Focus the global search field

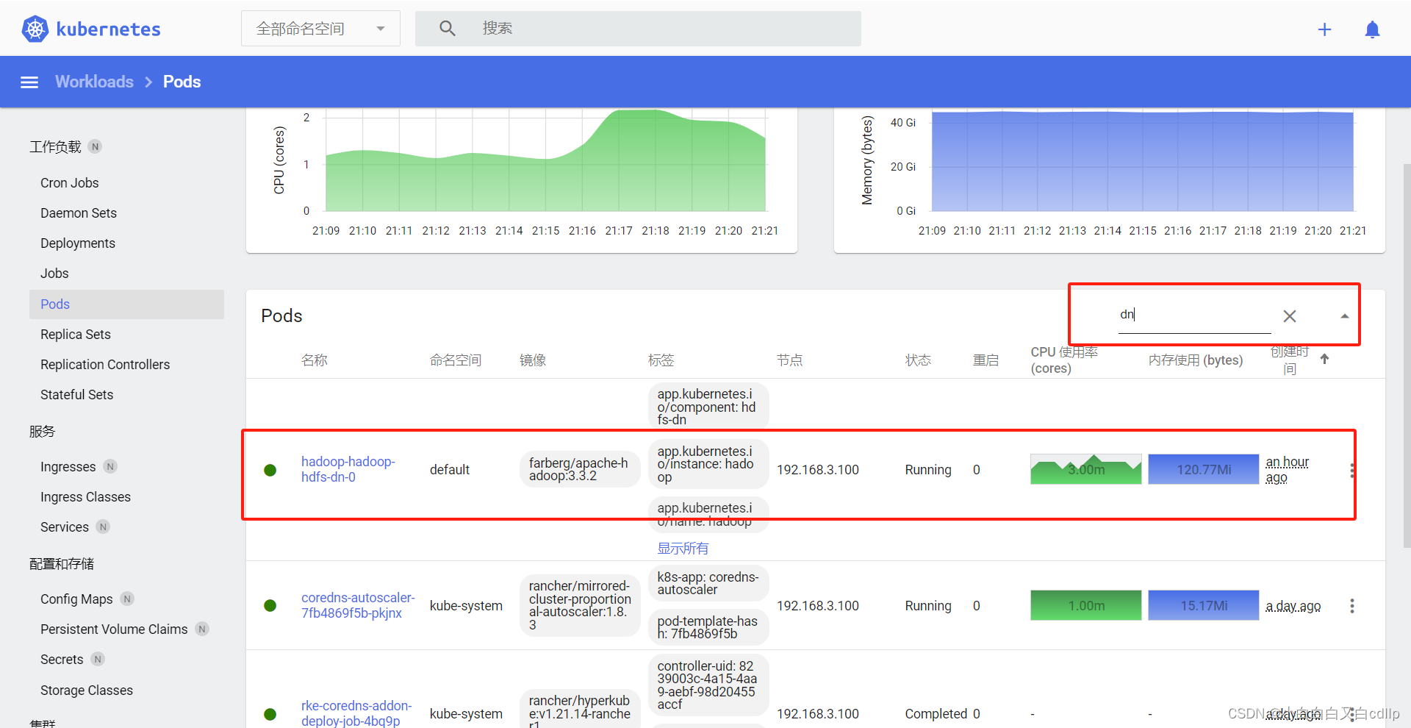coord(638,29)
